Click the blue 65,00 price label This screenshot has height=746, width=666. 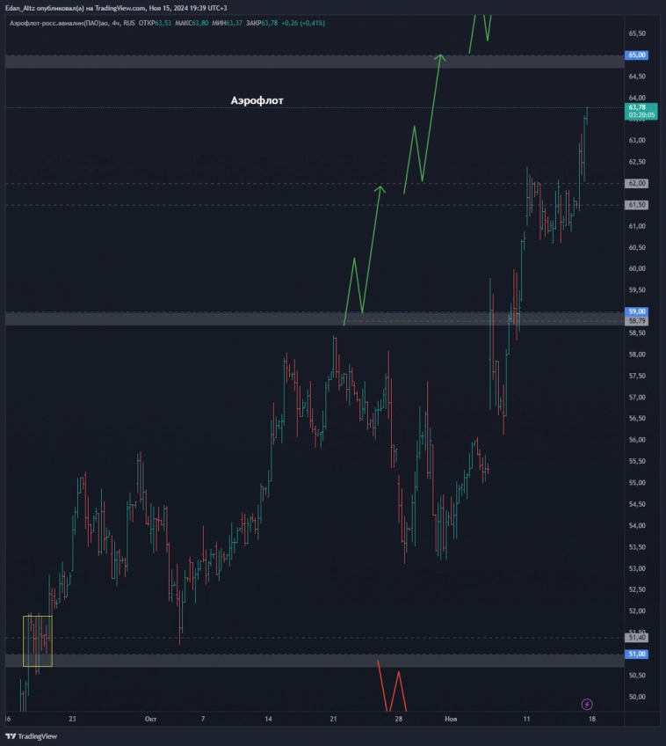click(x=637, y=55)
